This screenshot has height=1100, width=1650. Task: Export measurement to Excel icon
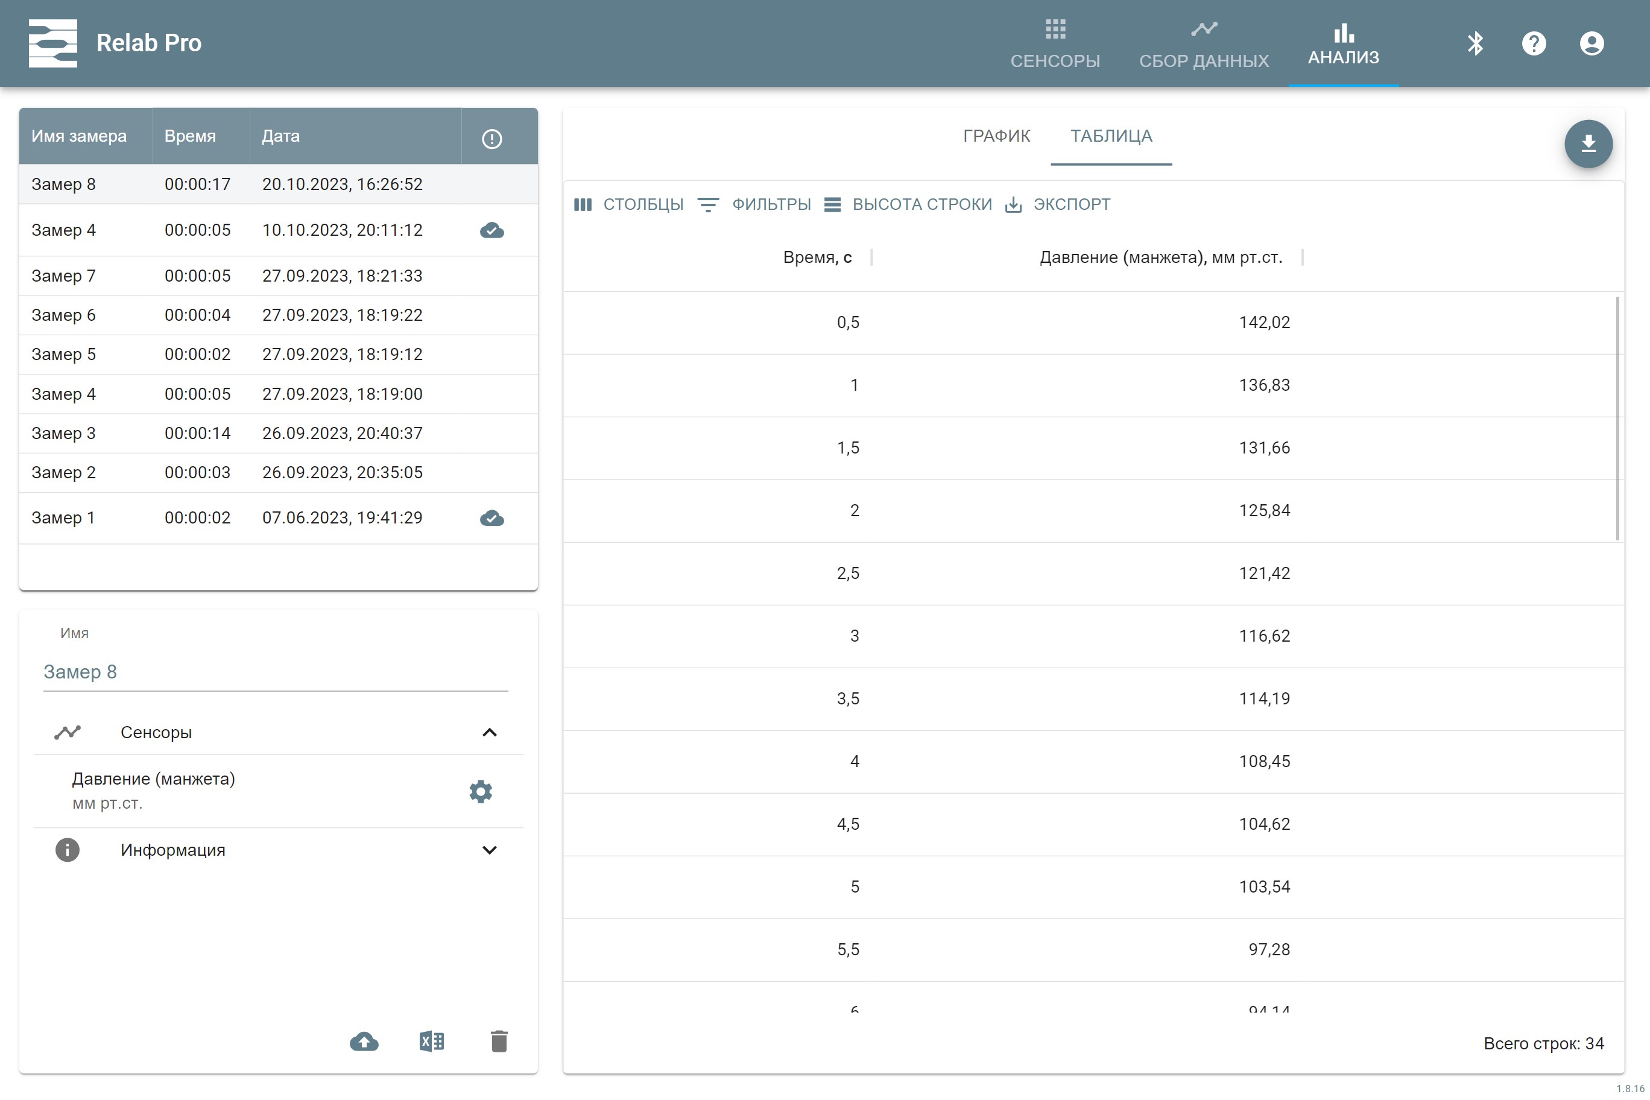tap(431, 1041)
